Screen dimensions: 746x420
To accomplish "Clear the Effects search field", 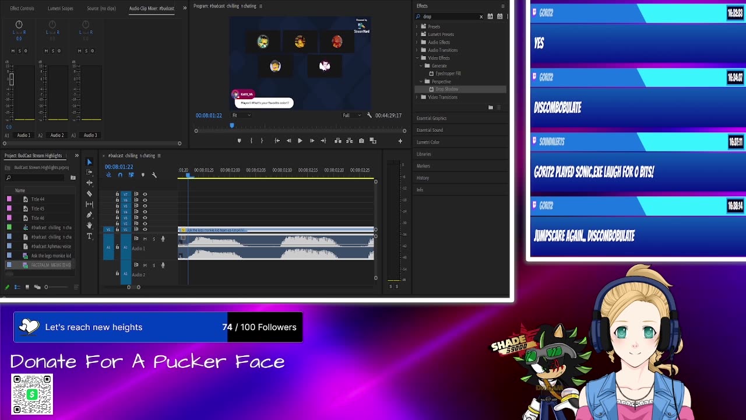I will pyautogui.click(x=481, y=16).
